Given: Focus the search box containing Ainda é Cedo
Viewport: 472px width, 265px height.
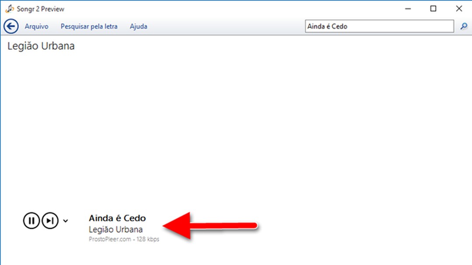Looking at the screenshot, I should point(379,27).
